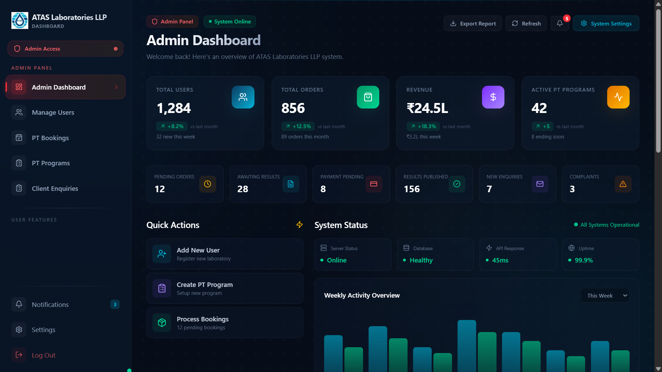Viewport: 662px width, 372px height.
Task: Click the Export Report button
Action: (473, 23)
